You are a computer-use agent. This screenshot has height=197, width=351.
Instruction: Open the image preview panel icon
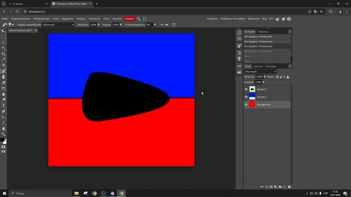click(x=239, y=72)
